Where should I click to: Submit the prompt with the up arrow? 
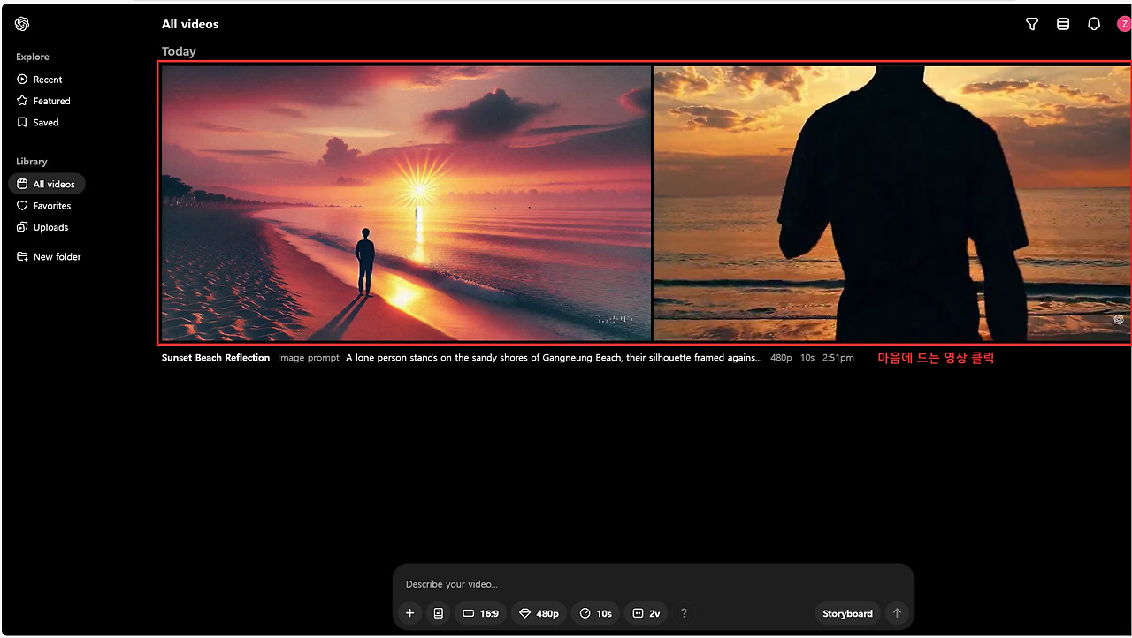(897, 613)
